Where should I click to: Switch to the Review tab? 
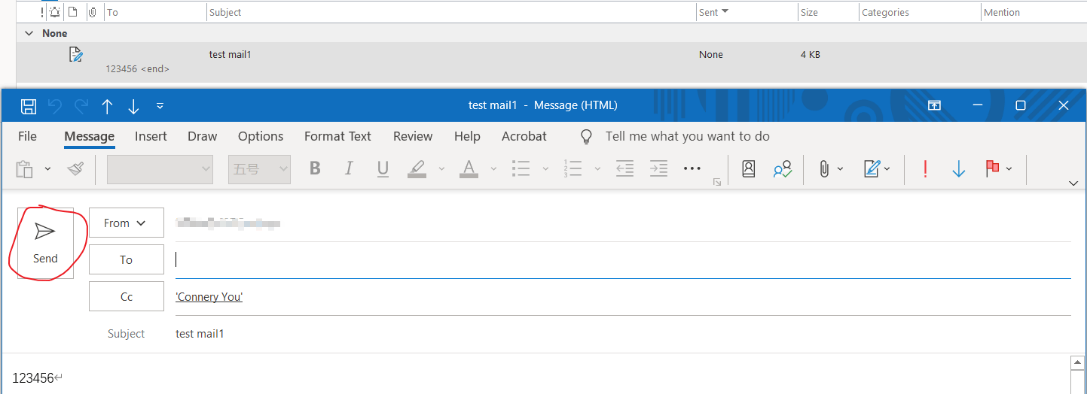[x=413, y=136]
